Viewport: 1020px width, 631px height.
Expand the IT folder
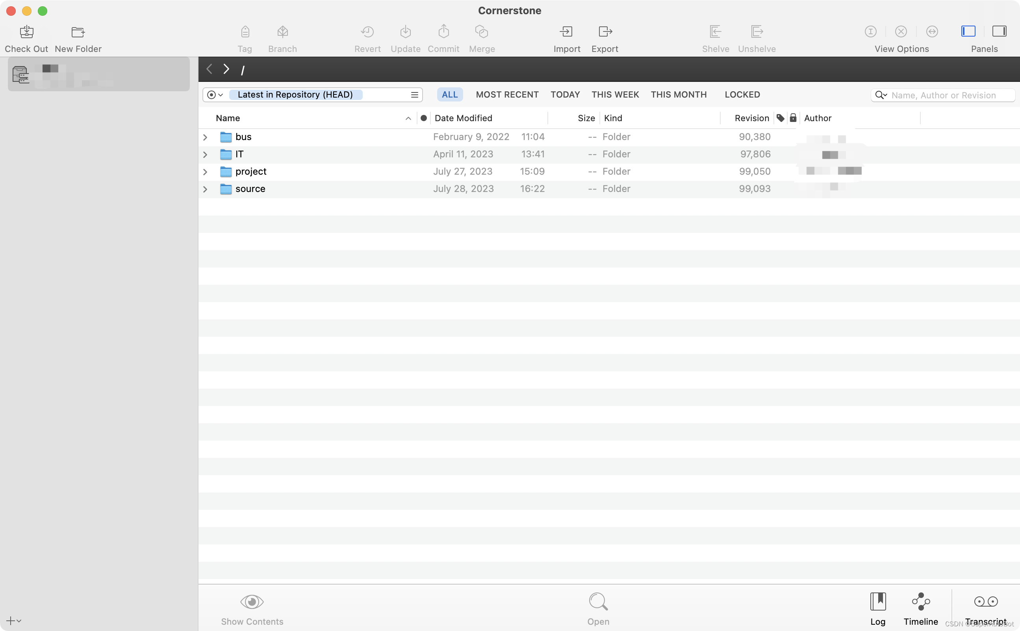pyautogui.click(x=205, y=155)
